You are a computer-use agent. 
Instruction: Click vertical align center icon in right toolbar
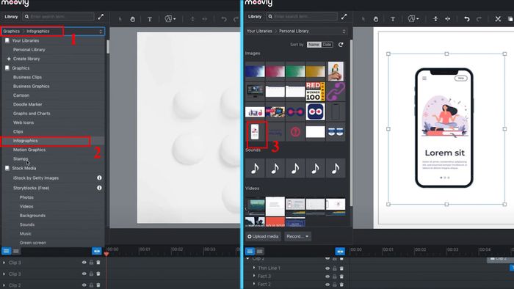pyautogui.click(x=435, y=19)
